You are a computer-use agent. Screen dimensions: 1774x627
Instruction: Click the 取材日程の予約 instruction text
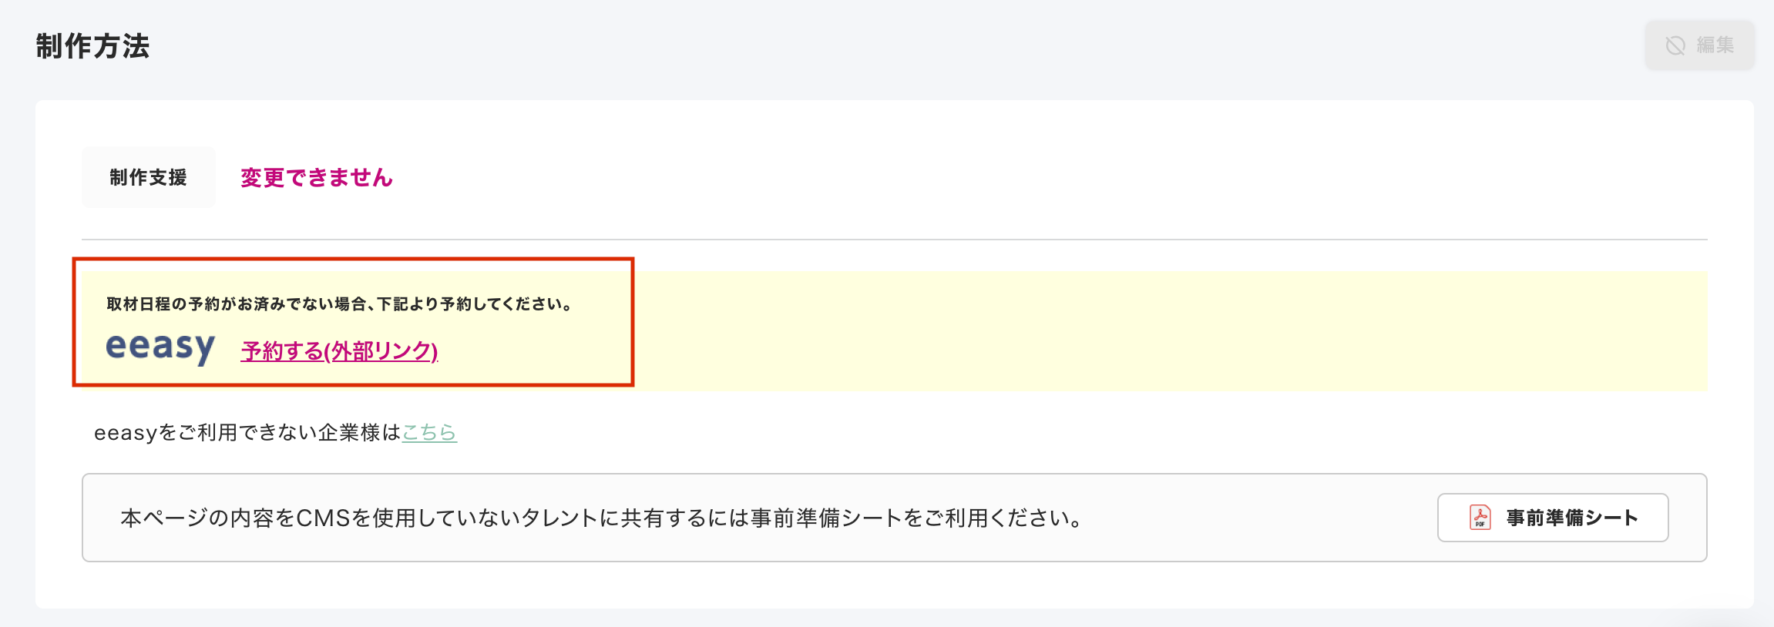(231, 304)
